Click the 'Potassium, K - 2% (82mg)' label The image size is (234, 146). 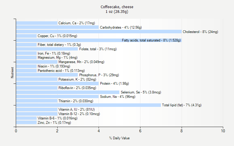tap(77, 79)
